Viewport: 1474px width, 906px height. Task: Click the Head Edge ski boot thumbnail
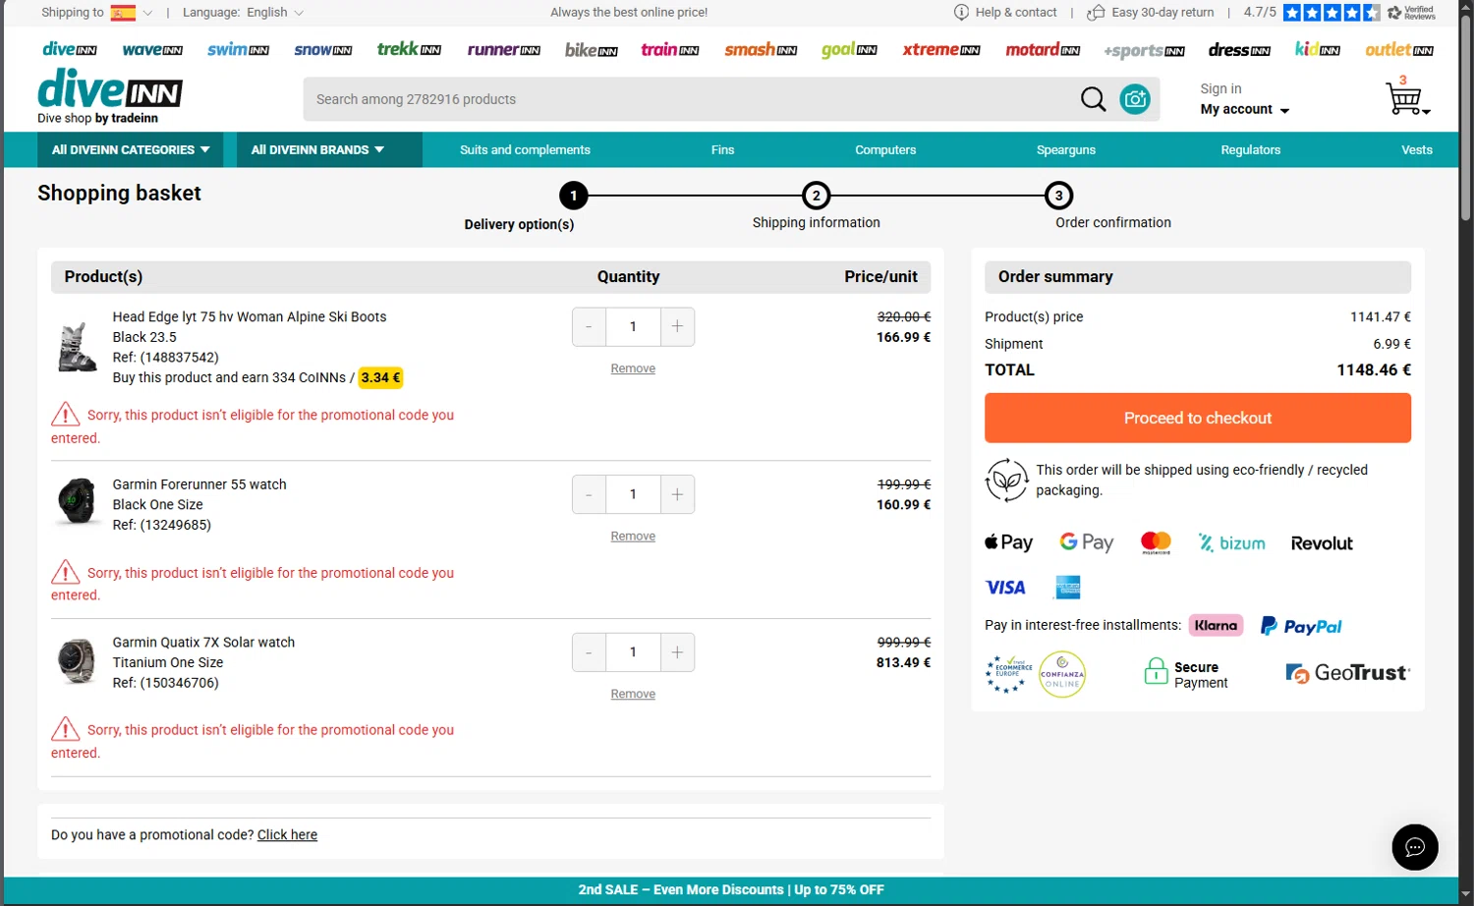pyautogui.click(x=77, y=348)
